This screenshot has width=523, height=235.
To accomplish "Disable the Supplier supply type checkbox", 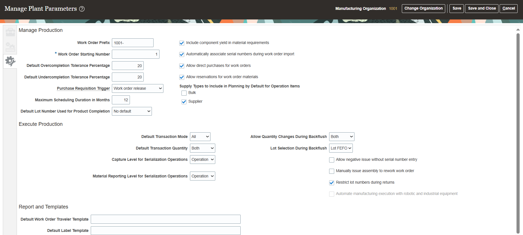I will (184, 102).
